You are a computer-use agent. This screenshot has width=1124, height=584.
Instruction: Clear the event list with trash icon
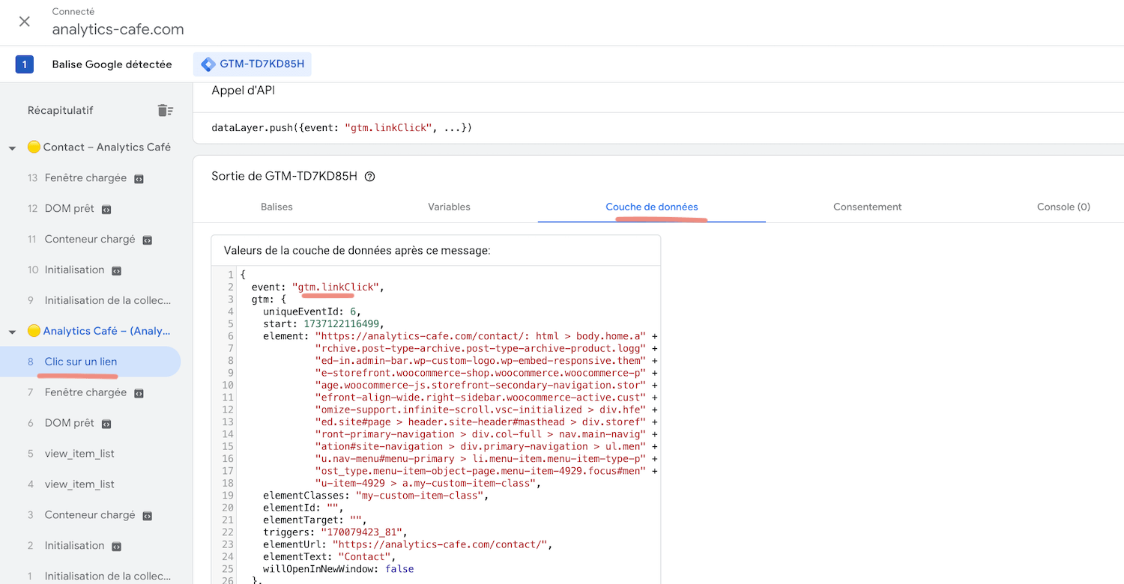coord(166,110)
